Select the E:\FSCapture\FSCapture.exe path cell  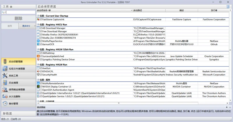(x=149, y=19)
